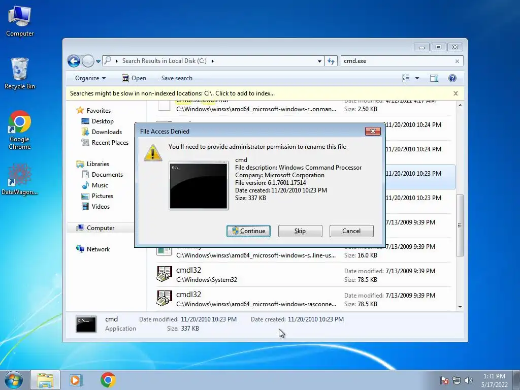Click the Explorer forward arrow button
Image resolution: width=520 pixels, height=390 pixels.
tap(88, 61)
